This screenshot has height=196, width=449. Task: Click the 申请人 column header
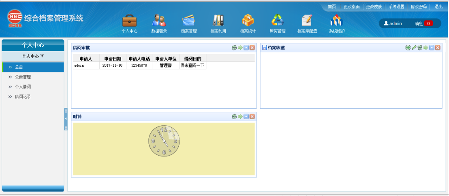point(86,59)
